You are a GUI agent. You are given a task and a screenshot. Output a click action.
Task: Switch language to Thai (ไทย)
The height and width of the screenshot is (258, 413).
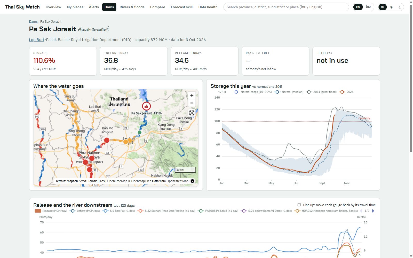[368, 7]
